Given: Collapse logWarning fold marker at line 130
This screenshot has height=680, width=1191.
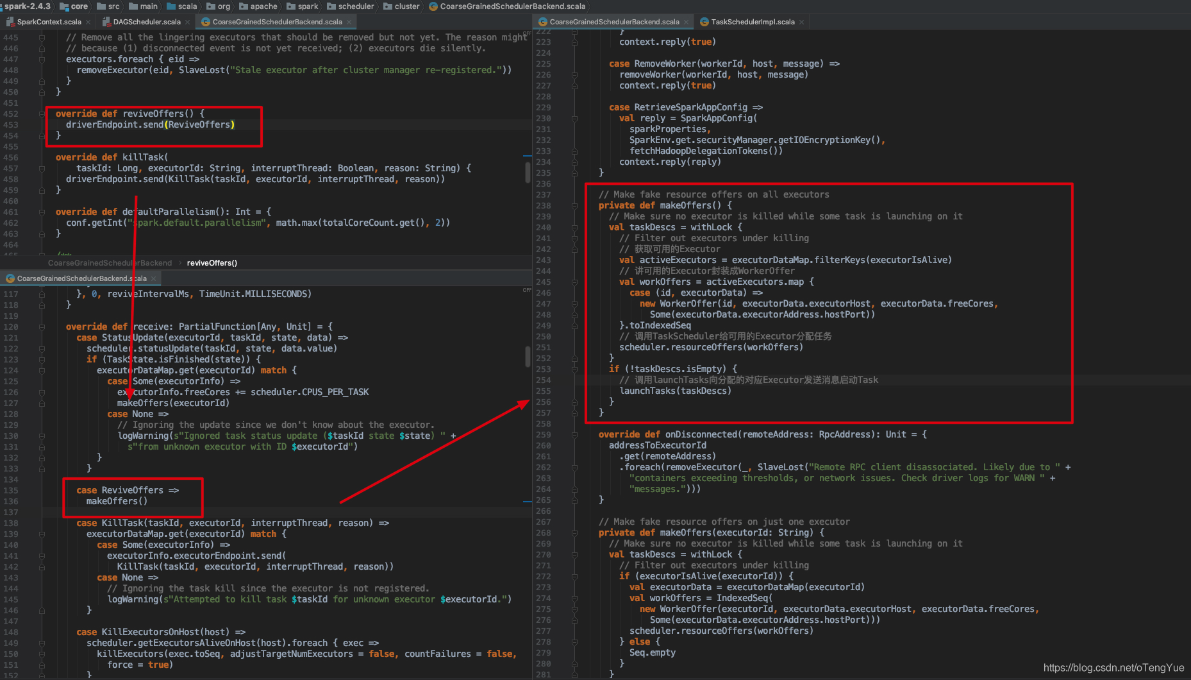Looking at the screenshot, I should pos(42,436).
